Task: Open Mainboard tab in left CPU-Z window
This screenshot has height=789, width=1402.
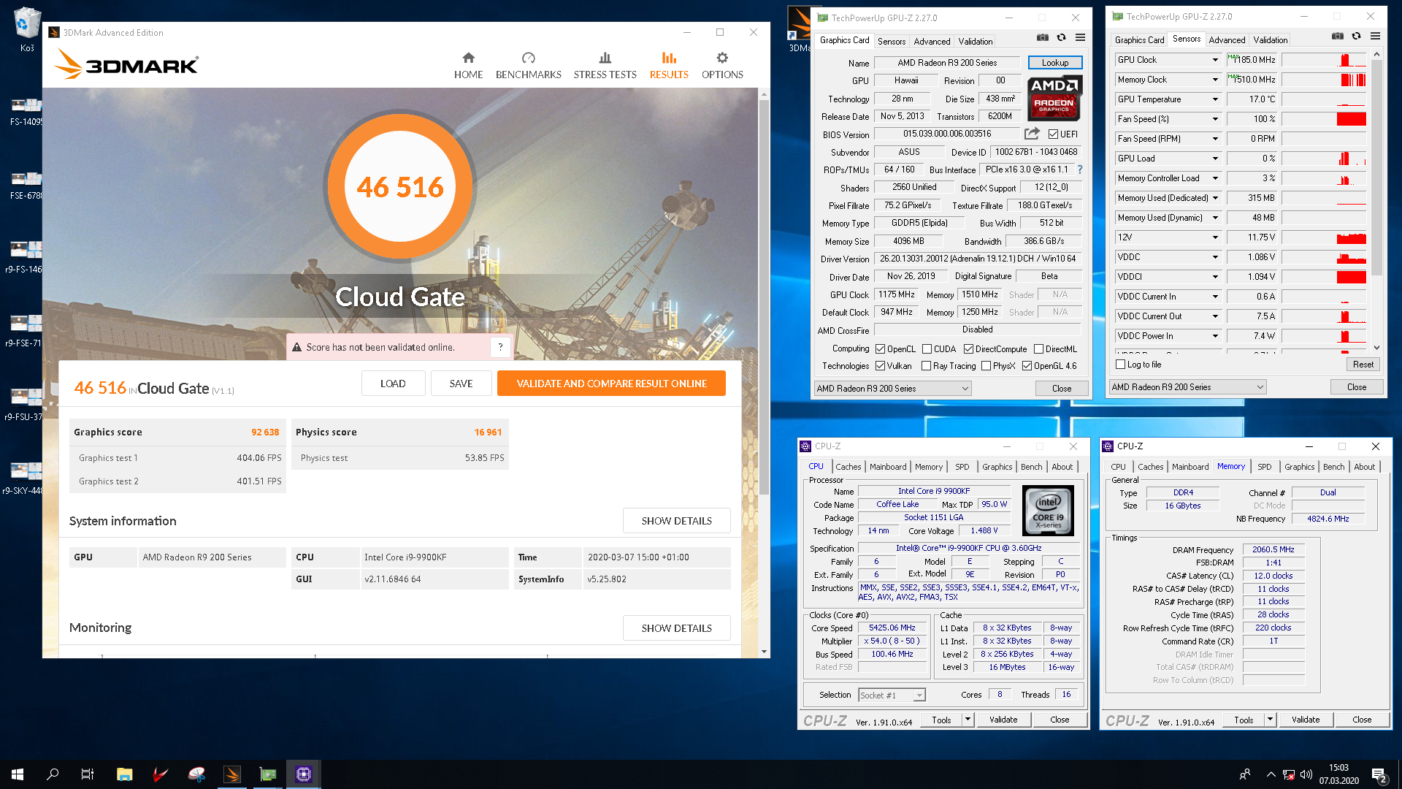Action: [x=888, y=467]
